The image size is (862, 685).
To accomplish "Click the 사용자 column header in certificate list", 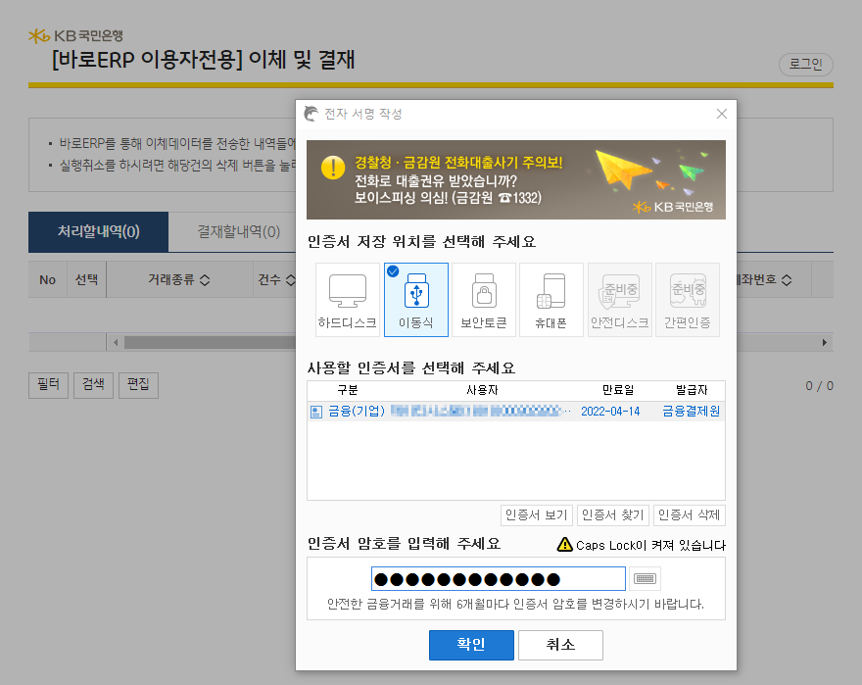I will tap(482, 390).
